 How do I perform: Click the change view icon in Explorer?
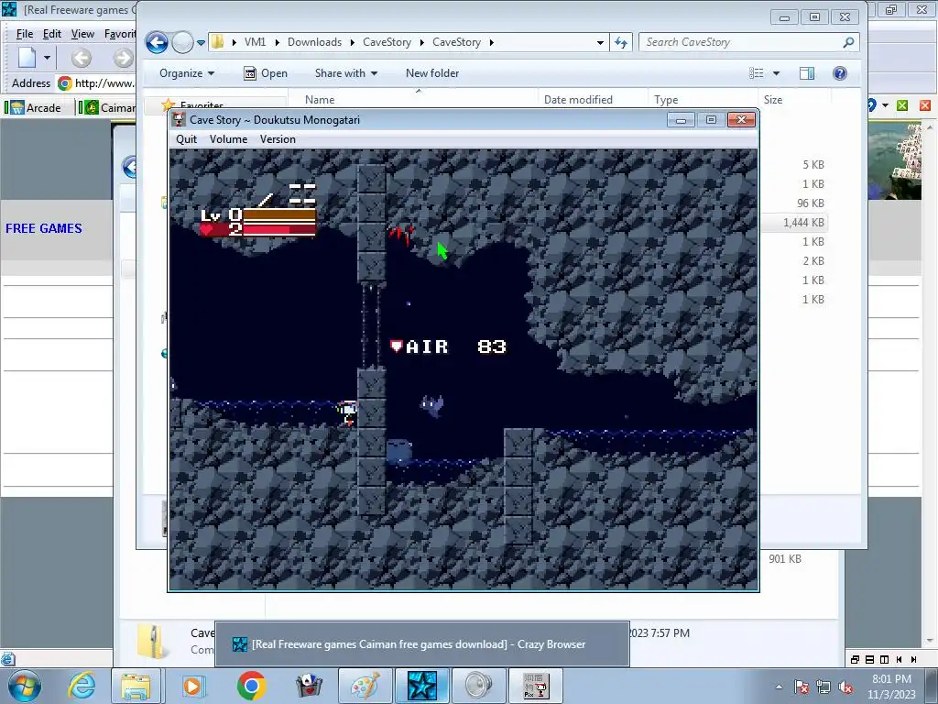click(x=756, y=73)
